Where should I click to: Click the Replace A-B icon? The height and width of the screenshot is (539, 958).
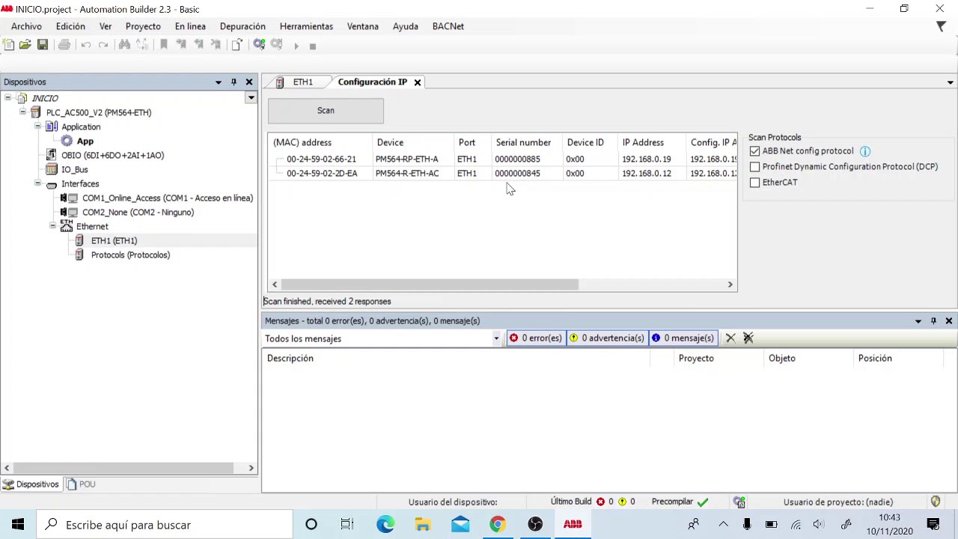tap(141, 45)
